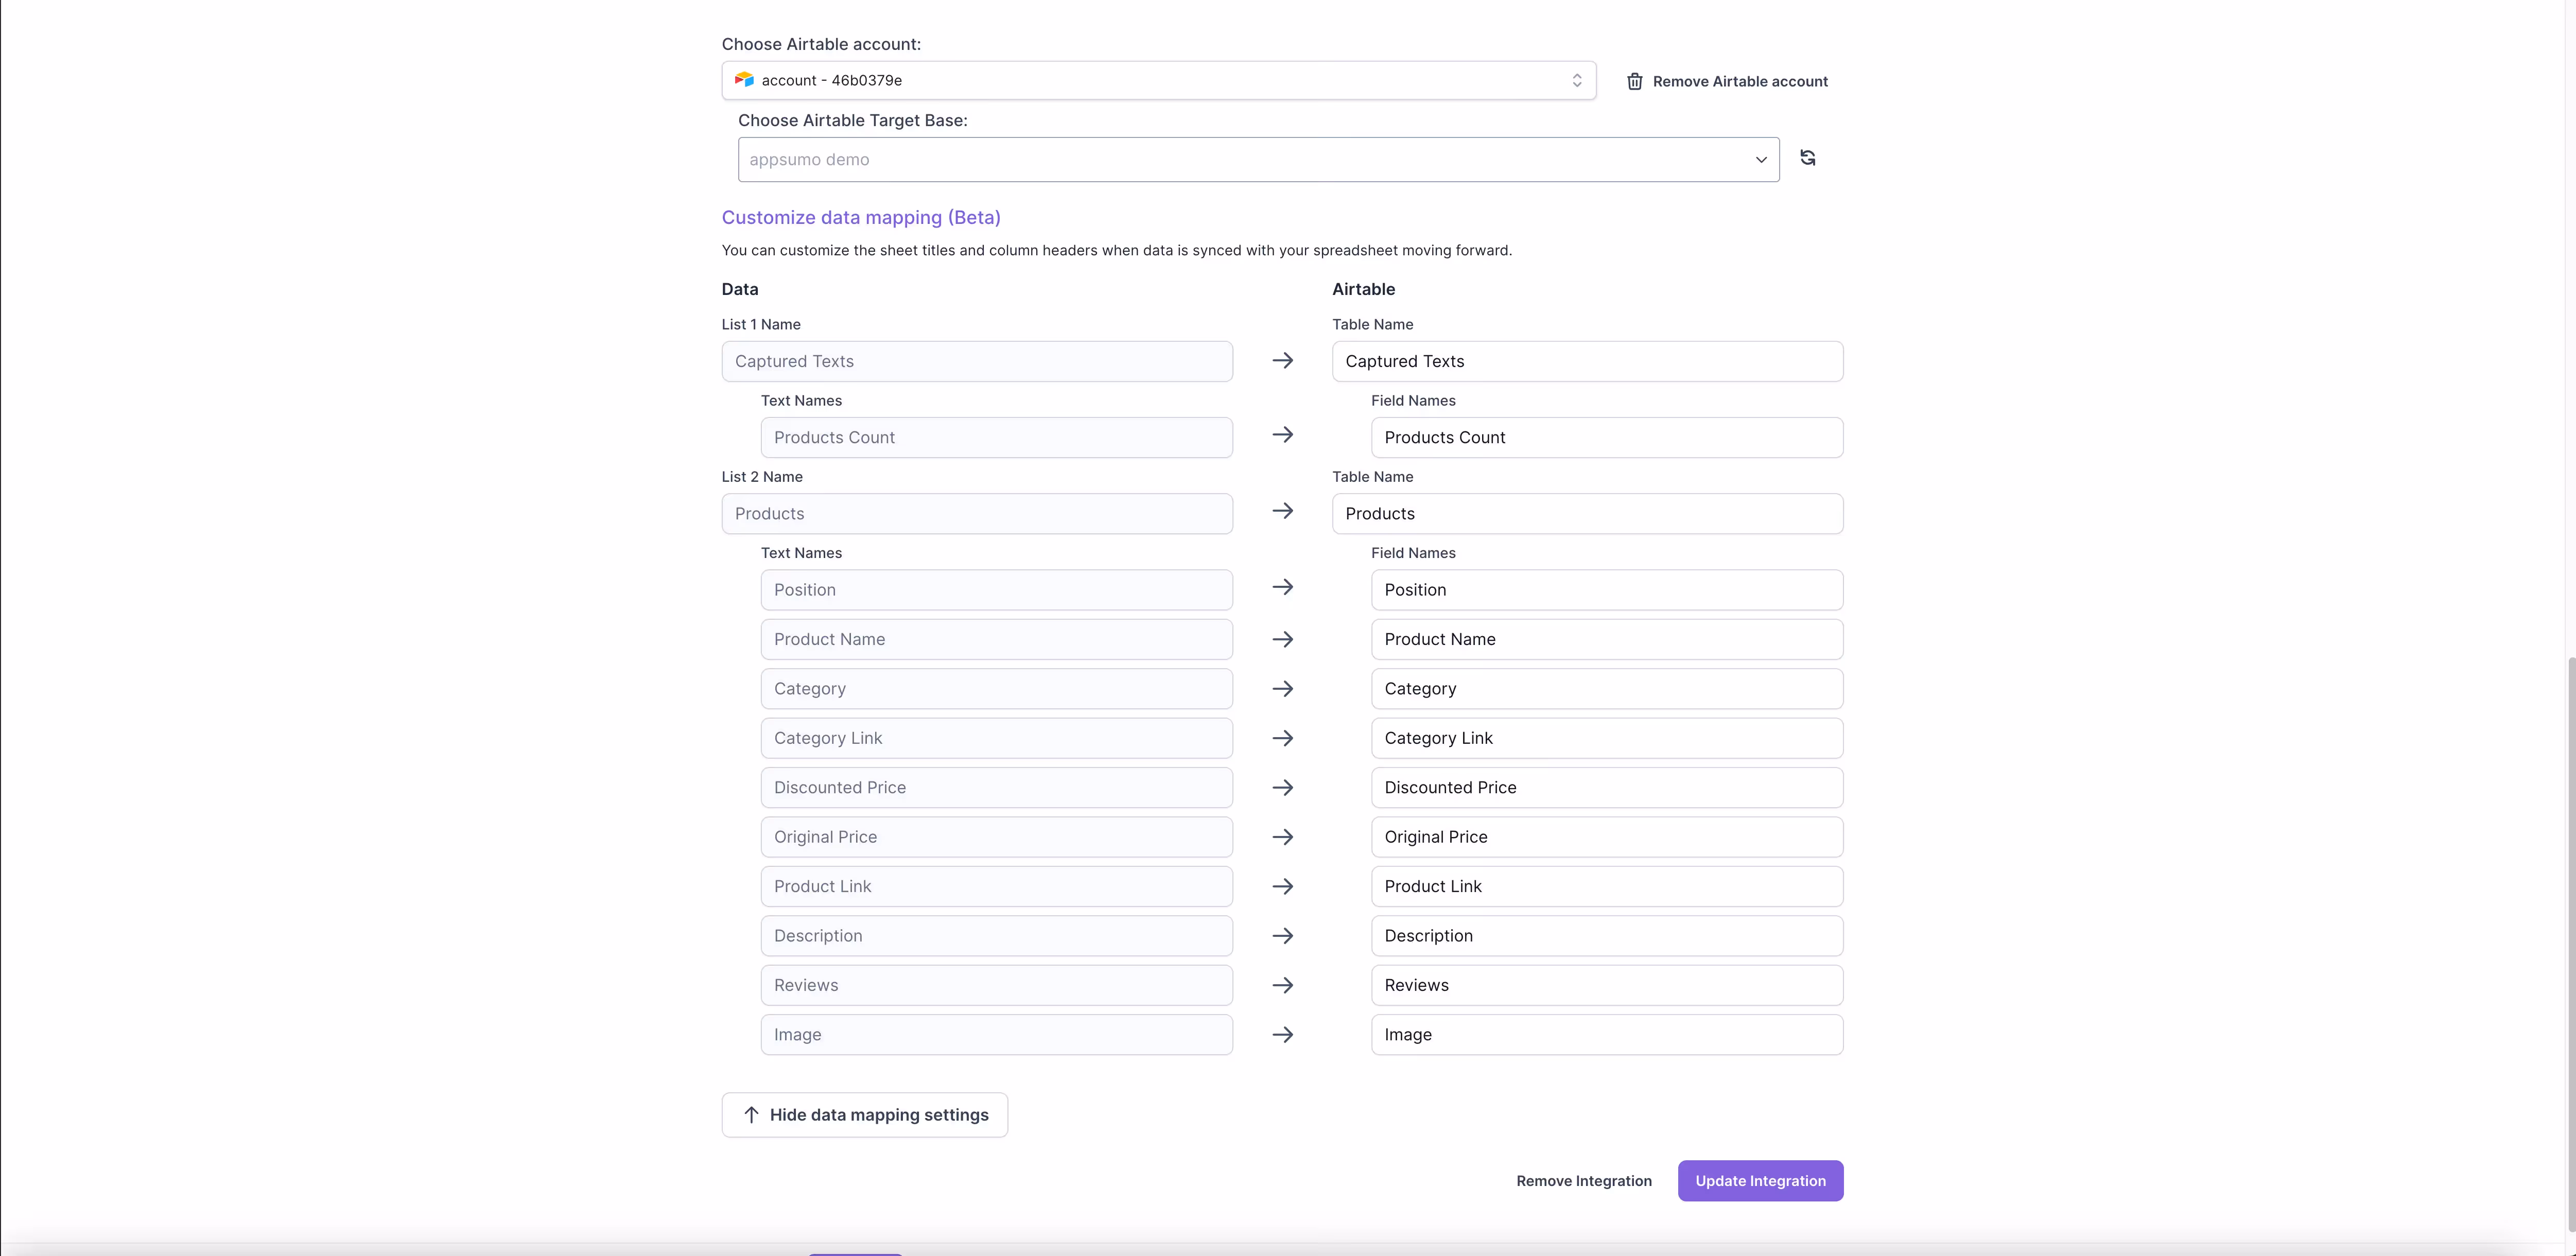Click the mapping arrow in Captured Texts row

coord(1282,360)
